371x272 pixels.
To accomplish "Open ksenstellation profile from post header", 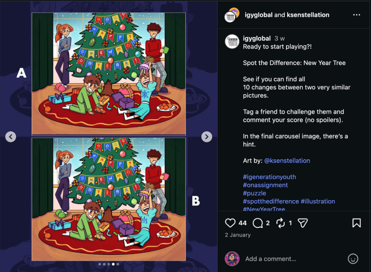I will click(x=308, y=15).
